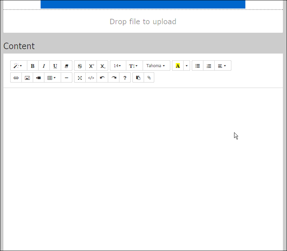Expand the color palette dropdown arrow

pyautogui.click(x=187, y=66)
